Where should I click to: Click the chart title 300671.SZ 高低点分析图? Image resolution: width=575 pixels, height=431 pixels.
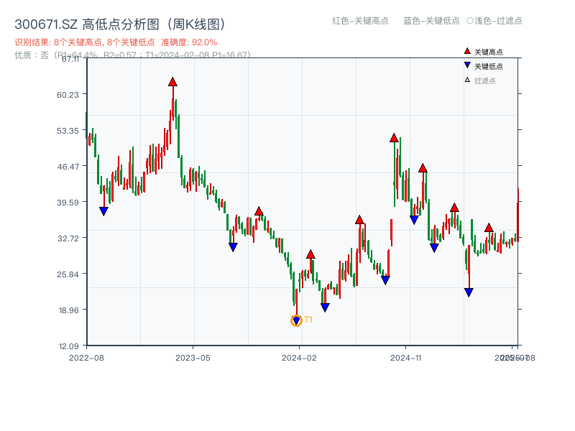tap(119, 24)
